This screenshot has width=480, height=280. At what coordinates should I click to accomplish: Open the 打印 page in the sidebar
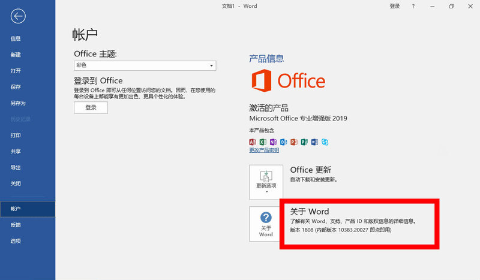click(x=16, y=136)
